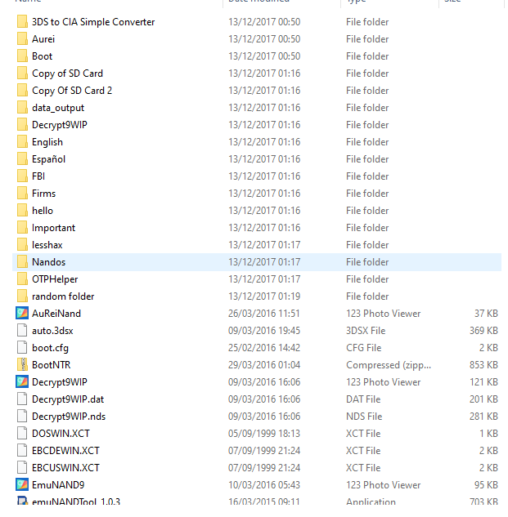
Task: Click the Decrypt9WIP photo file icon
Action: click(22, 381)
